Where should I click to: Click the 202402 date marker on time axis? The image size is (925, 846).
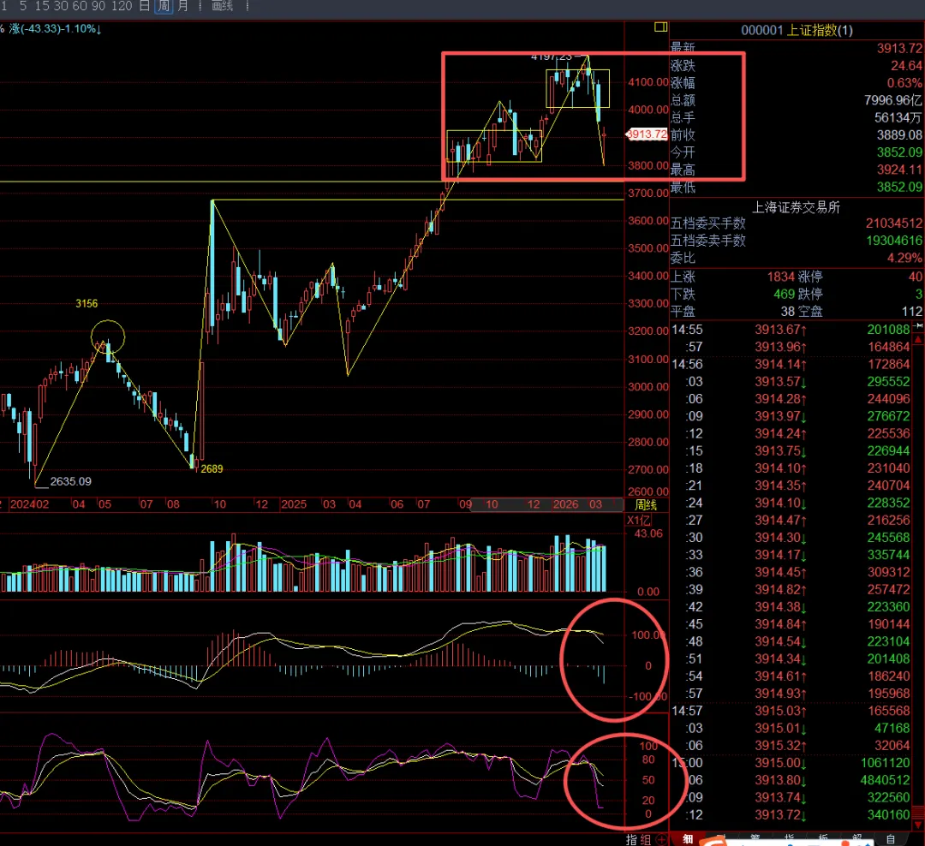[29, 504]
